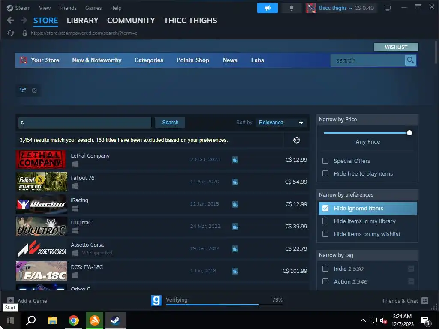Click the review thumbs-up icon for DCS: F/A-18C
Image resolution: width=439 pixels, height=329 pixels.
(x=235, y=271)
